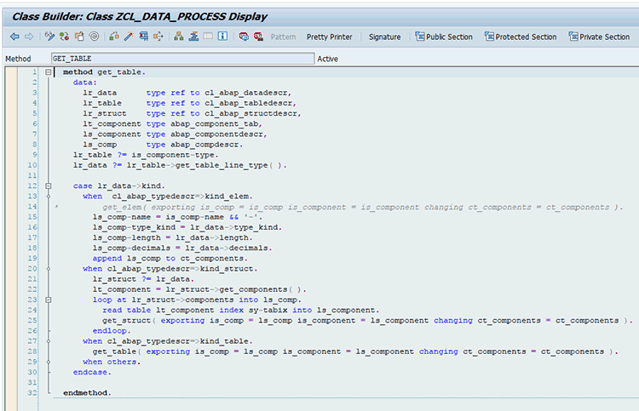This screenshot has width=639, height=411.
Task: Click the 'append ls_comp to ct_components' line
Action: point(170,259)
